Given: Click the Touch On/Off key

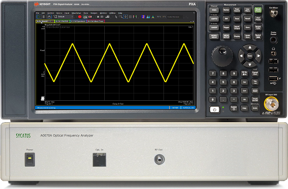Looking at the screenshot, I should click(x=255, y=99).
